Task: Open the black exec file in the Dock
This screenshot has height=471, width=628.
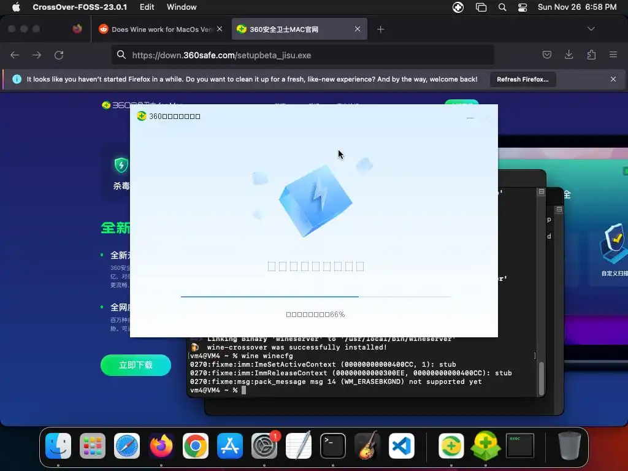Action: 520,445
